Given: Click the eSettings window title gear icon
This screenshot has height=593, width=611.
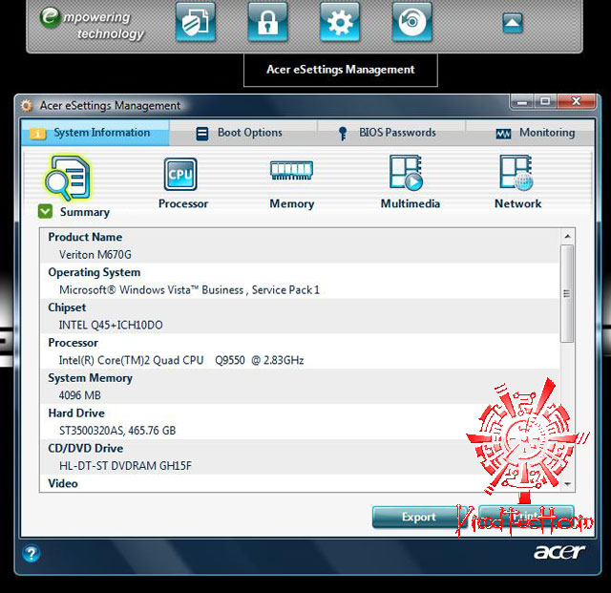Looking at the screenshot, I should point(27,106).
